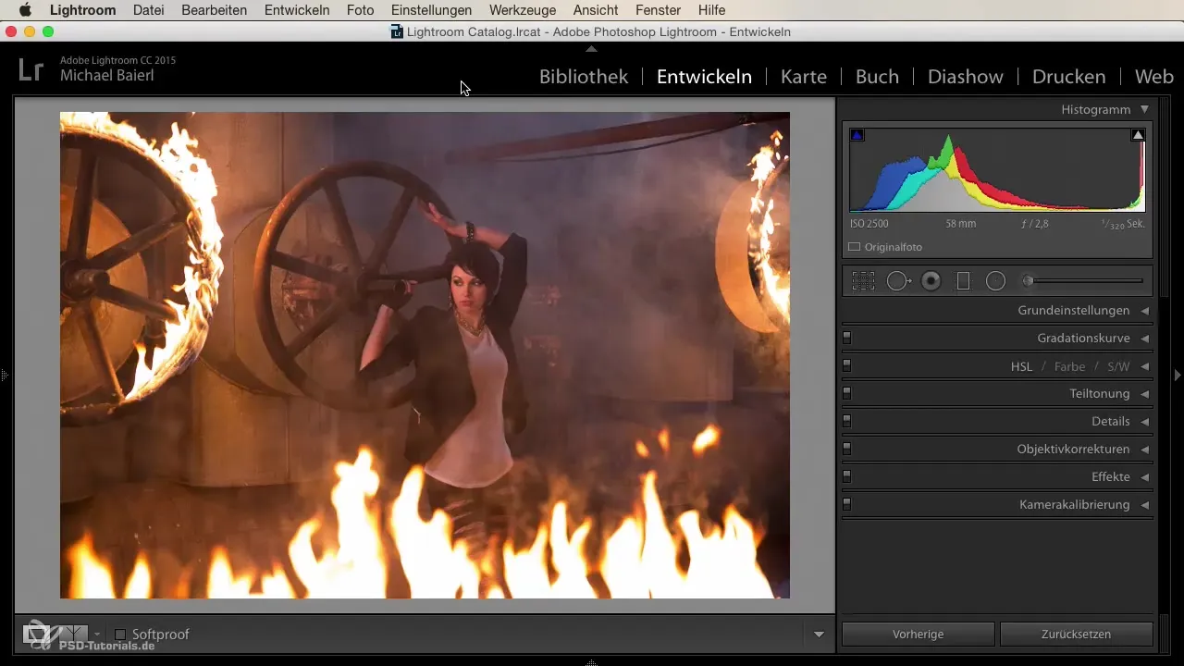Toggle the Effekte panel switch
Screen dimensions: 1184x666
click(x=846, y=477)
